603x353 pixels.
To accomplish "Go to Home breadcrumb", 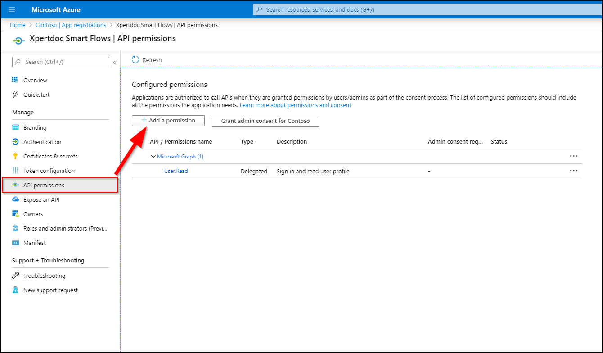I will tap(18, 25).
